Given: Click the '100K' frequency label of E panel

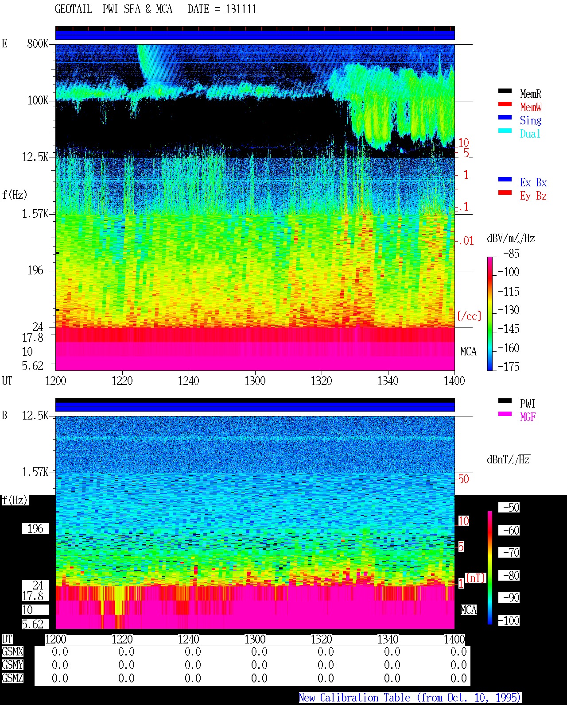Looking at the screenshot, I should point(38,100).
